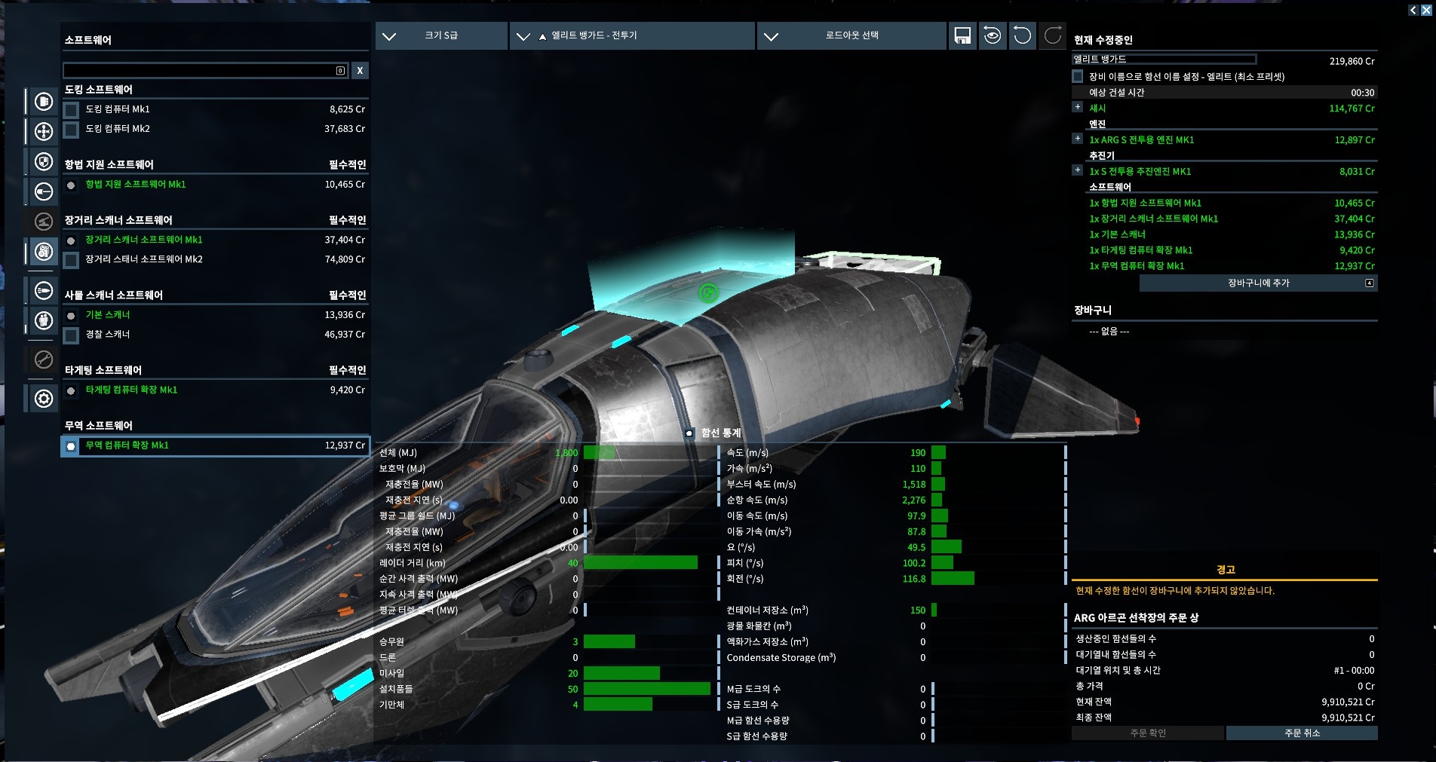Click 1x 항법 지원 소프트웨어 Mk1 in summary
1436x762 pixels.
coord(1145,203)
